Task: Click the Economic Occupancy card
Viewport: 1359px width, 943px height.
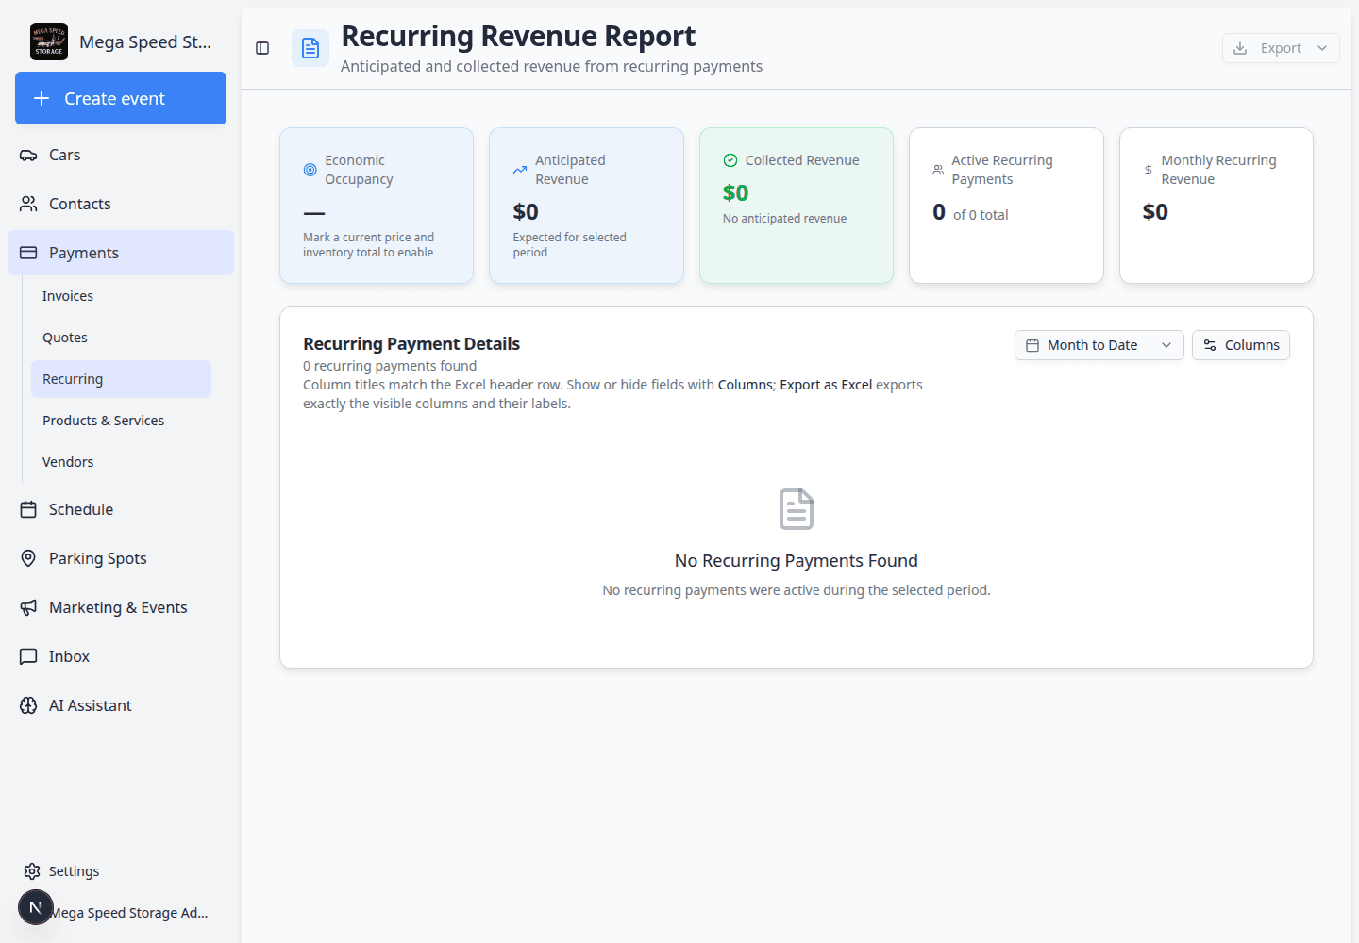Action: coord(377,206)
